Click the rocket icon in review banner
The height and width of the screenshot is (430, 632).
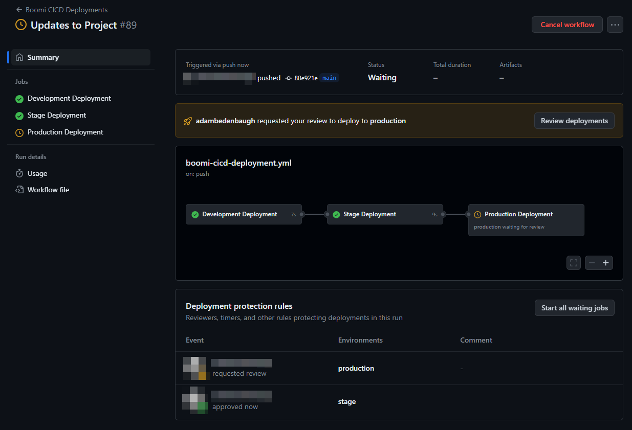(188, 121)
